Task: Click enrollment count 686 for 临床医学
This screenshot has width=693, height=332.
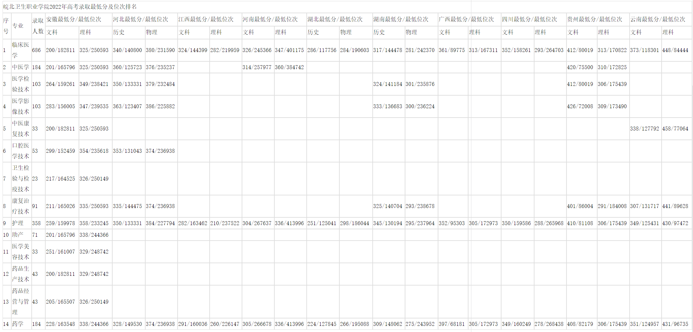Action: pyautogui.click(x=37, y=50)
